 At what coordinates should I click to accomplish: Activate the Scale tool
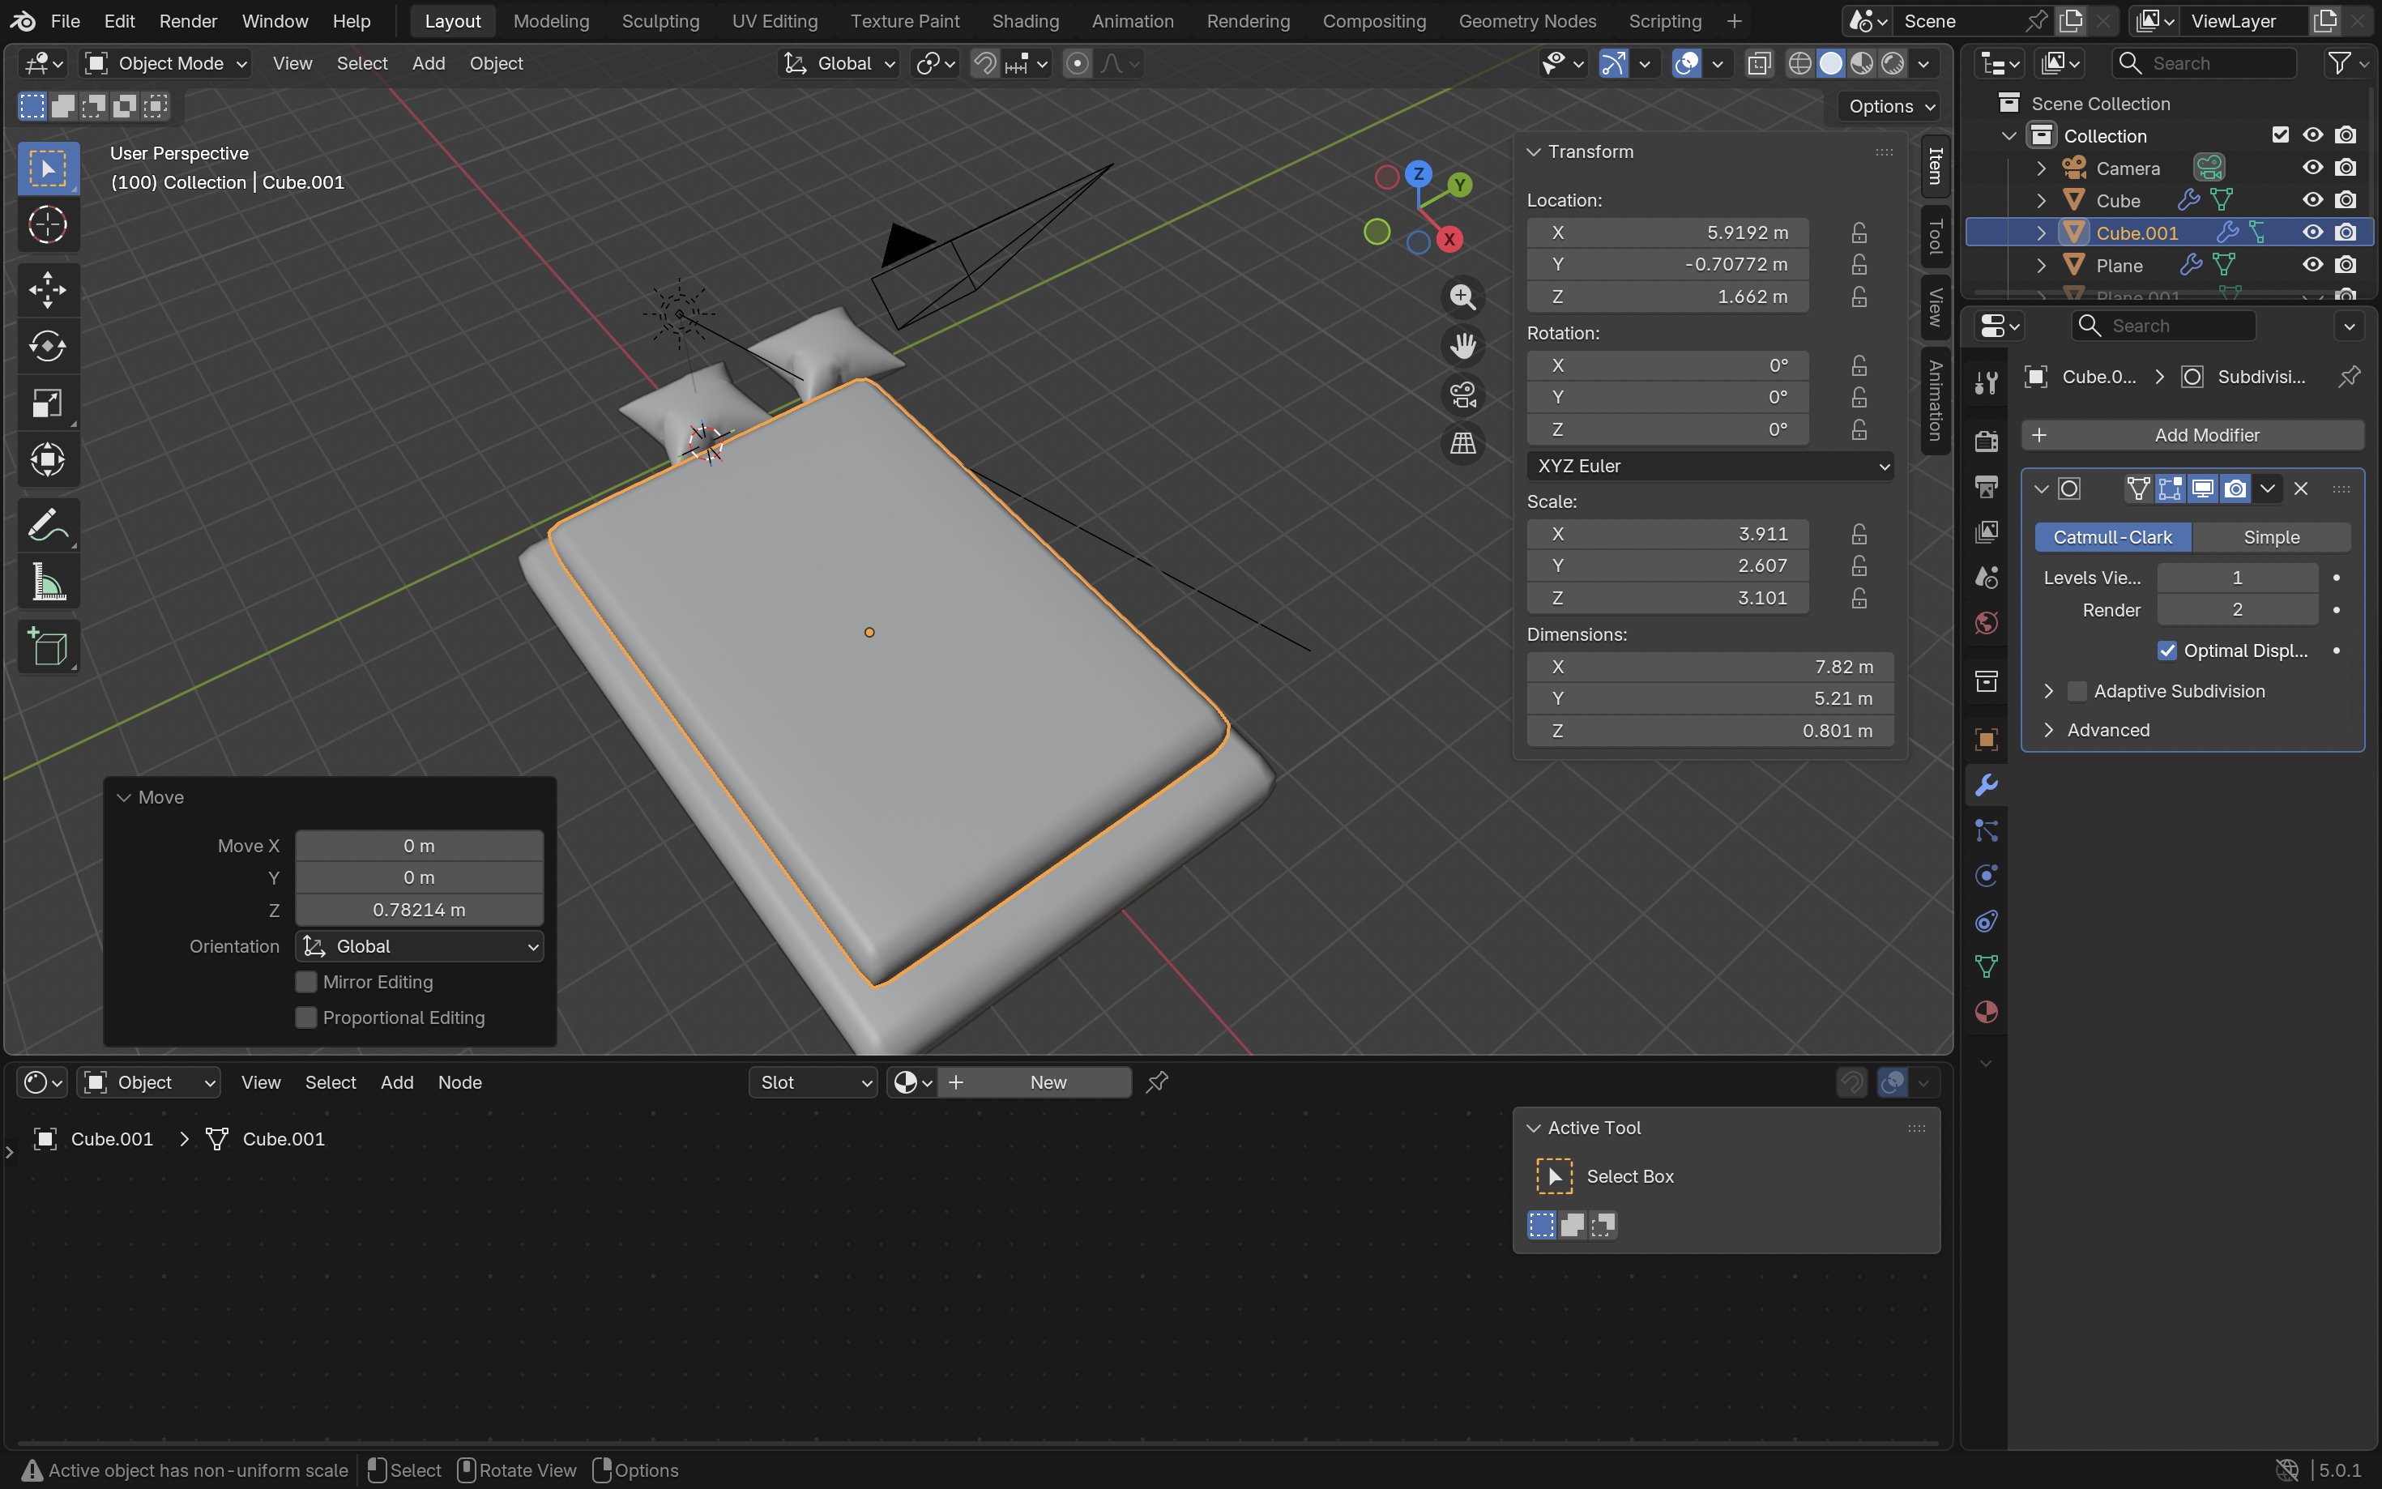[47, 403]
